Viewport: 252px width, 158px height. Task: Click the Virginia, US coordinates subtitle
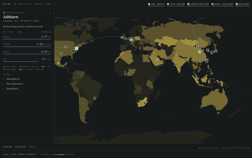tap(21, 21)
